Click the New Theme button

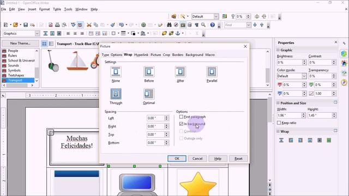pos(20,44)
